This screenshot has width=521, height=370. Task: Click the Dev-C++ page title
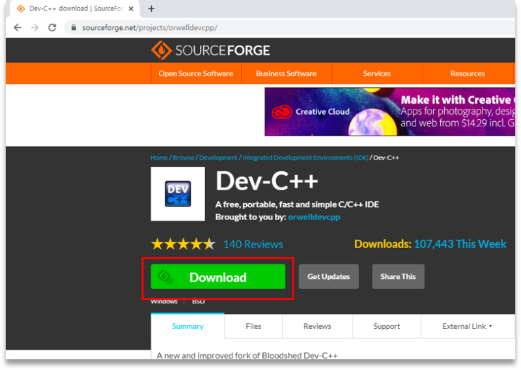point(267,182)
